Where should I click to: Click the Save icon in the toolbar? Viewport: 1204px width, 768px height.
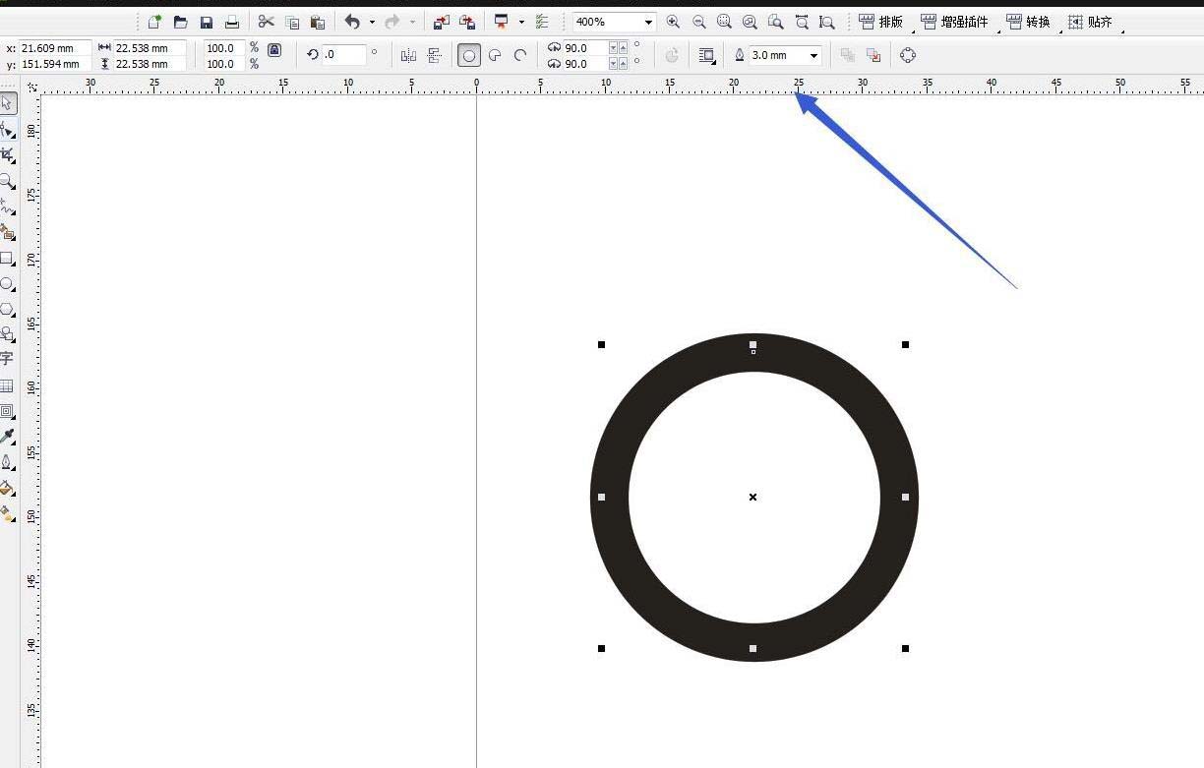coord(207,22)
